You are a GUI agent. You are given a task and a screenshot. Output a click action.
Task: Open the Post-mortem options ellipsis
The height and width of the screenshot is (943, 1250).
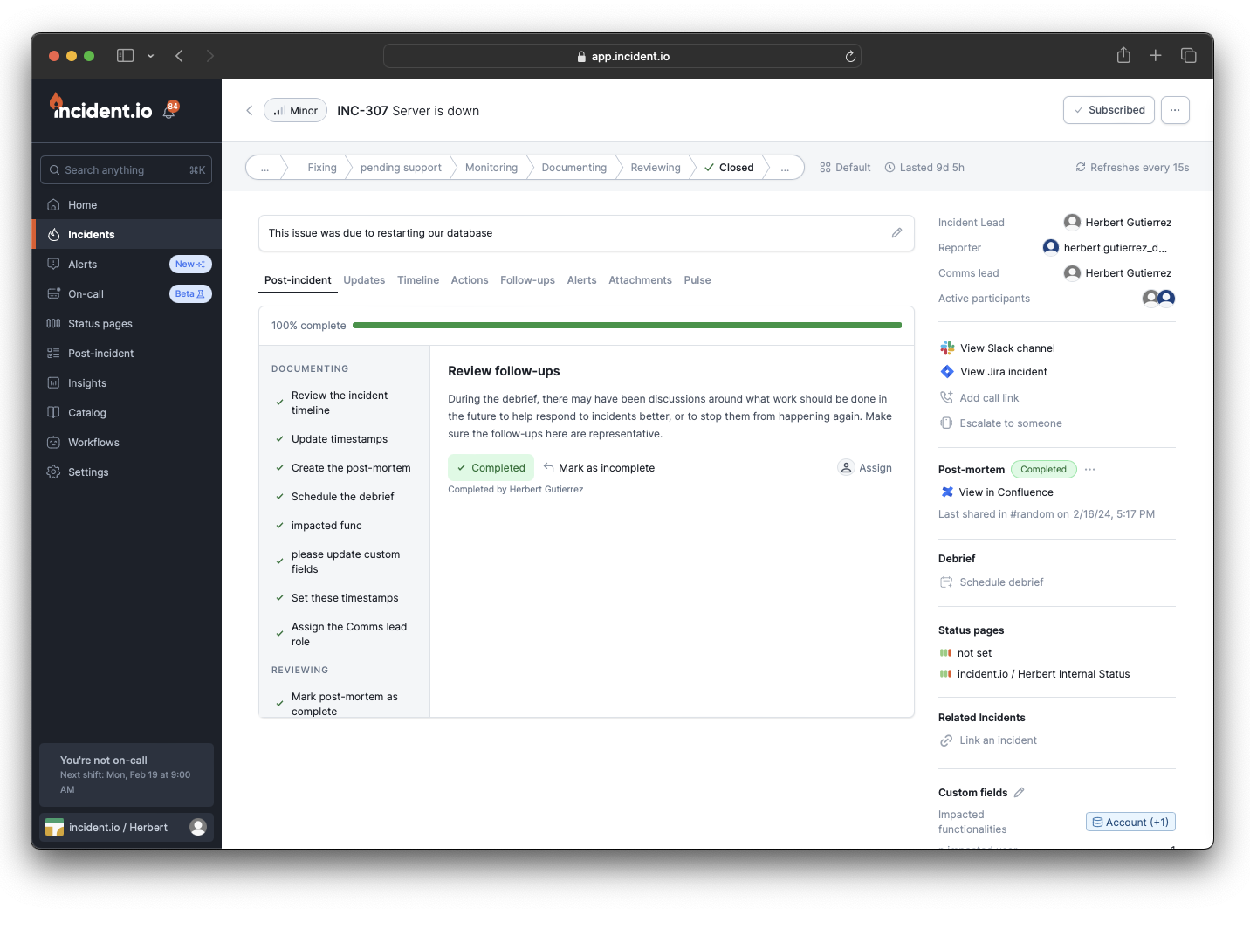coord(1090,470)
